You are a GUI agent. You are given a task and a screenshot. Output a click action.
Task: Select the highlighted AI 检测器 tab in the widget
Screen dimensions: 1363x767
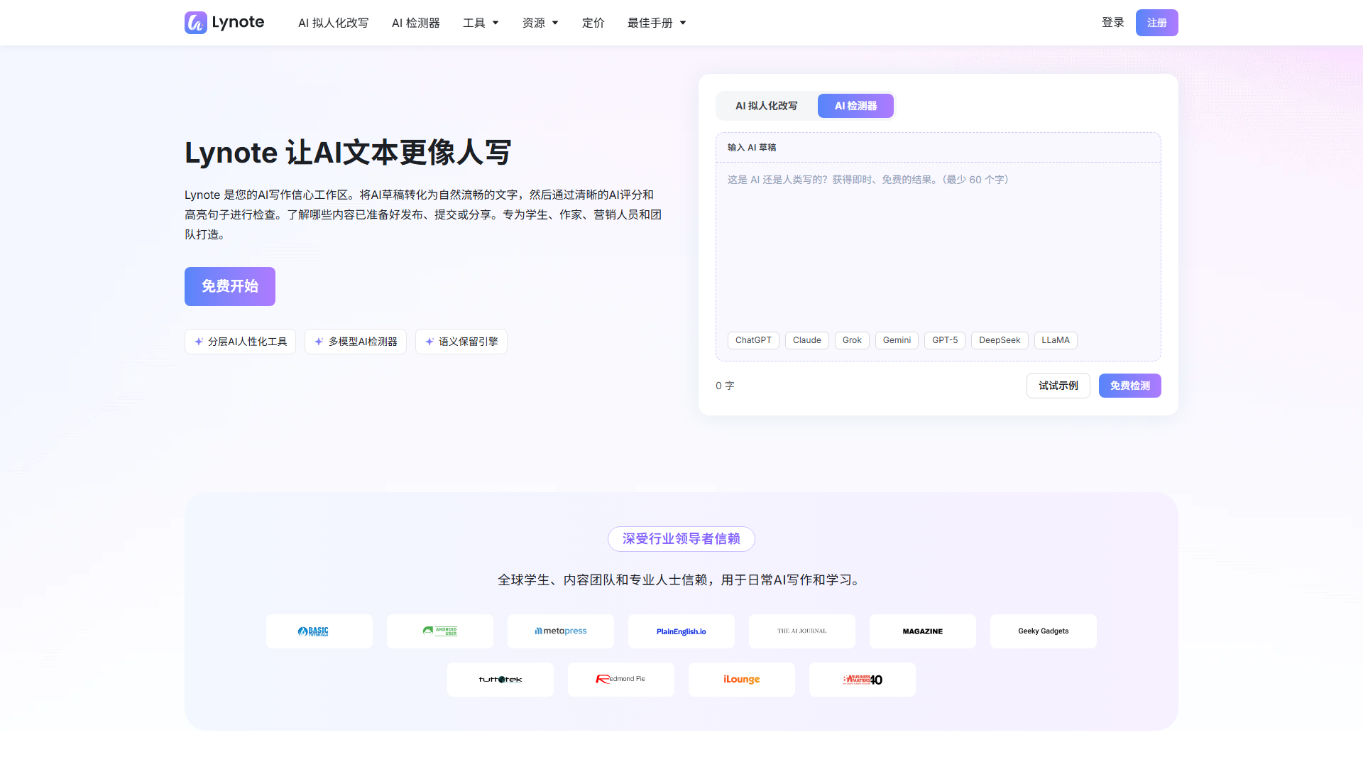tap(855, 106)
